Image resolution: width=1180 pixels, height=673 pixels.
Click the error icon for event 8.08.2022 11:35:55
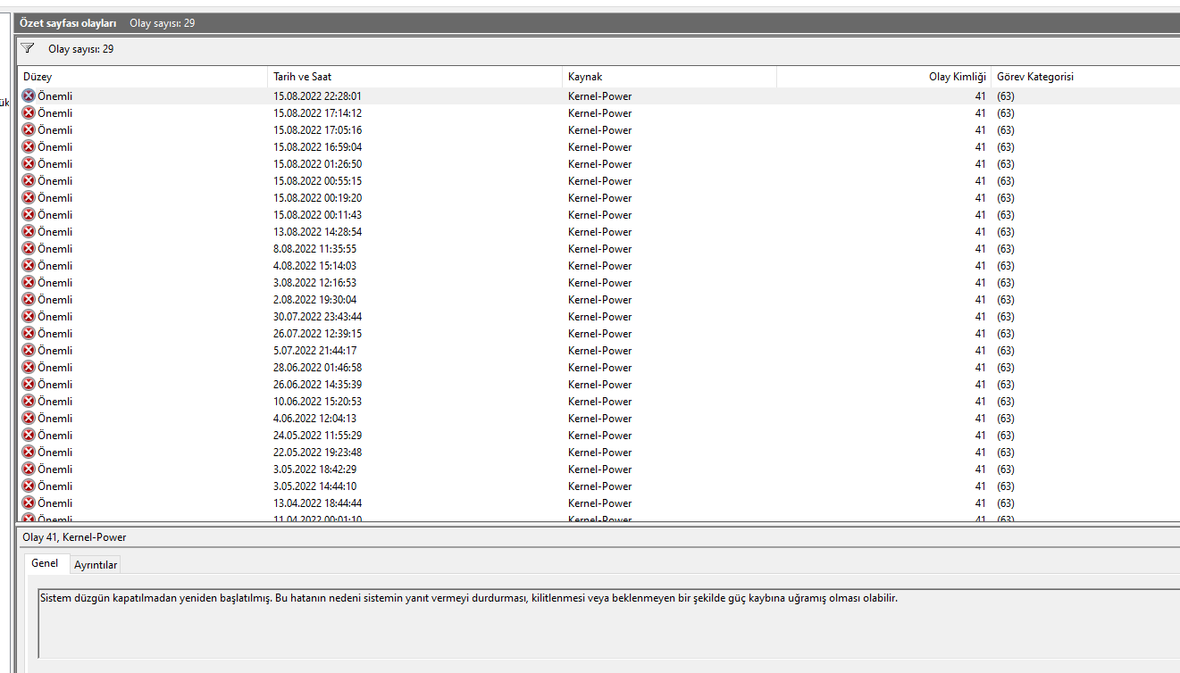pos(29,248)
